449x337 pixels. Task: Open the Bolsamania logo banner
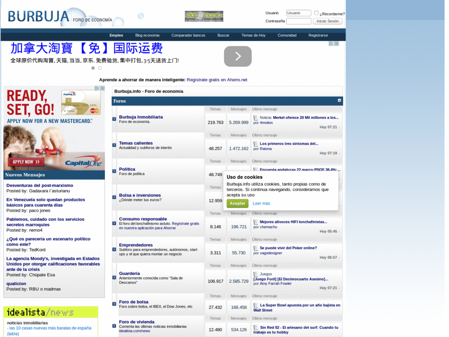tap(204, 16)
